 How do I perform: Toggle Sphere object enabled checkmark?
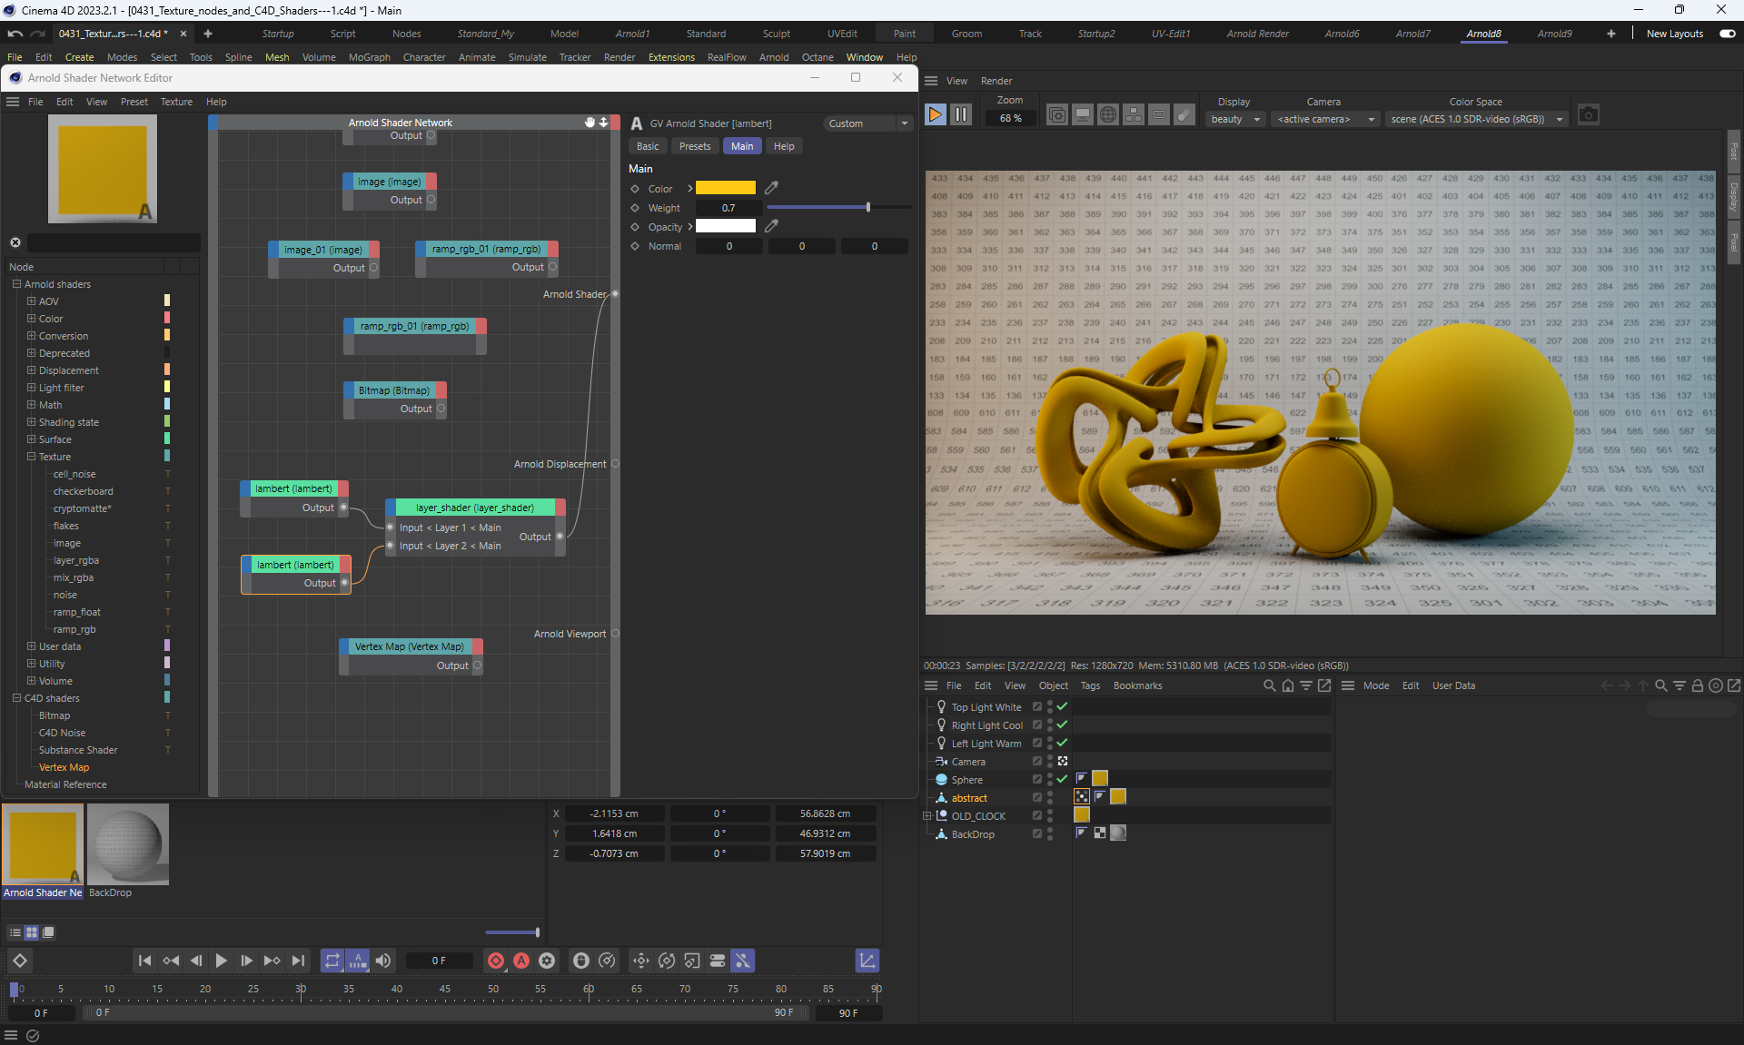coord(1062,779)
